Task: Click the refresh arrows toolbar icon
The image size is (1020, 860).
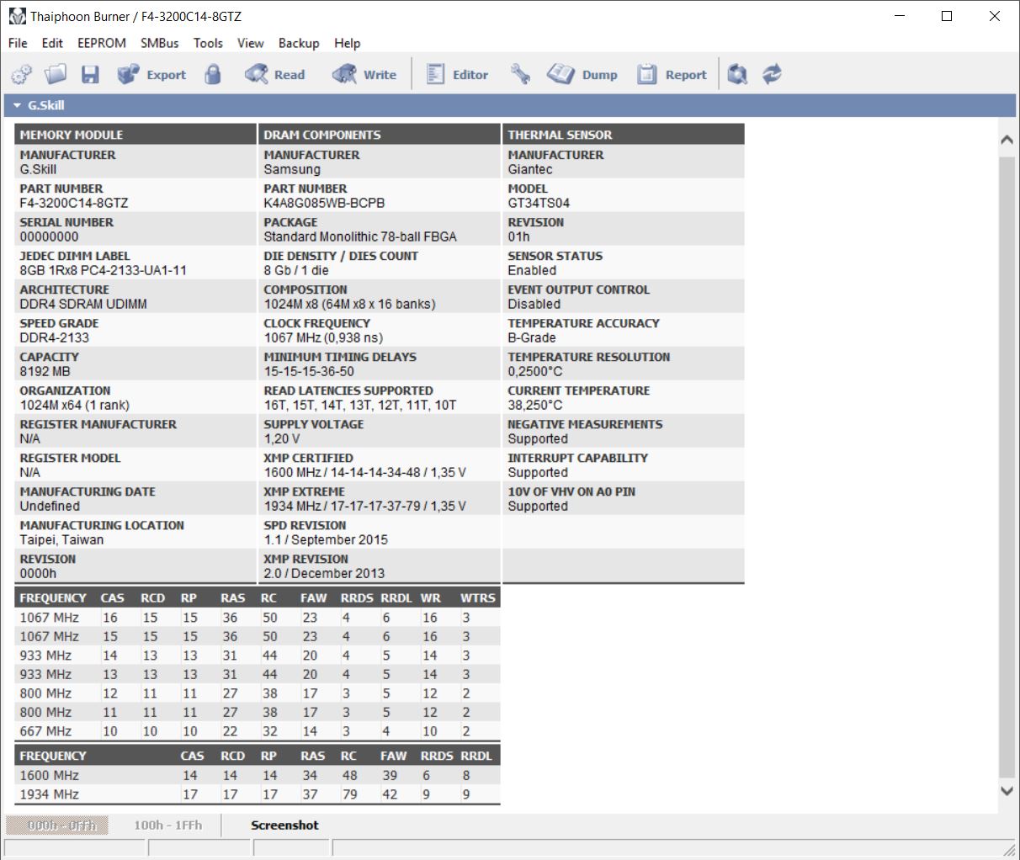Action: [772, 75]
